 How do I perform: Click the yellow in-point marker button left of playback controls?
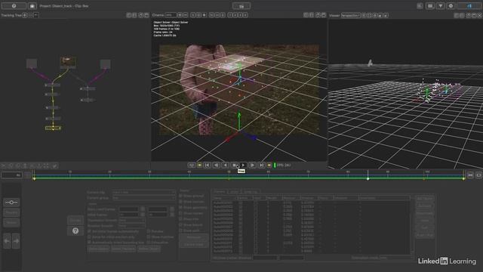pyautogui.click(x=199, y=165)
